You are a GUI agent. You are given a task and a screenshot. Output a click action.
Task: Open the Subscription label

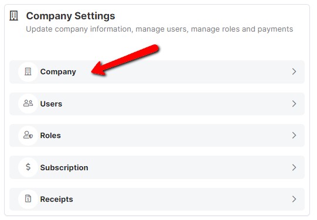[x=64, y=168]
